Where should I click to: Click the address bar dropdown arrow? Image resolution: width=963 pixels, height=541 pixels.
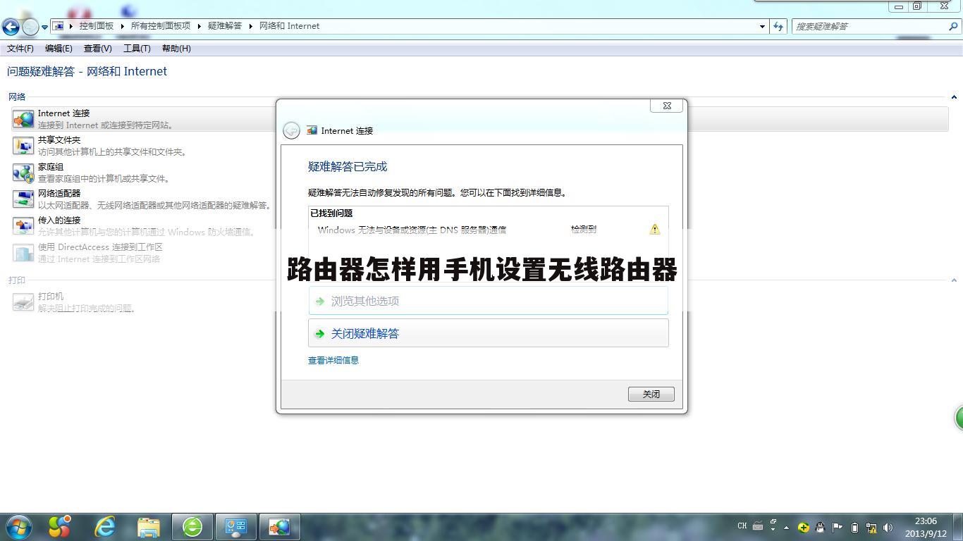coord(761,25)
